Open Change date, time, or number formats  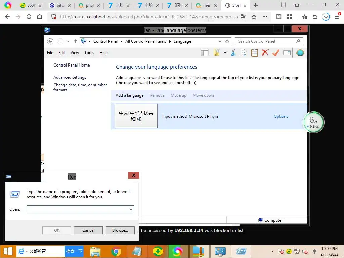click(80, 87)
